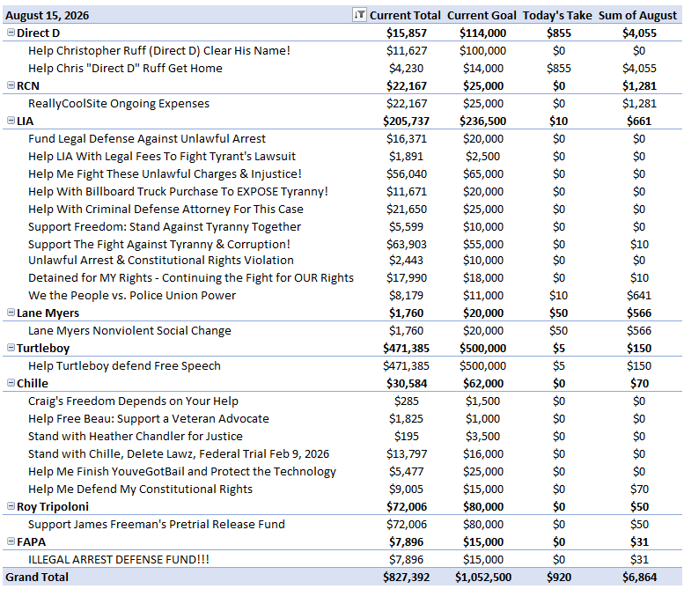Select Fund Legal Defense Against Unlawful Arrest
The image size is (684, 589).
tap(147, 139)
